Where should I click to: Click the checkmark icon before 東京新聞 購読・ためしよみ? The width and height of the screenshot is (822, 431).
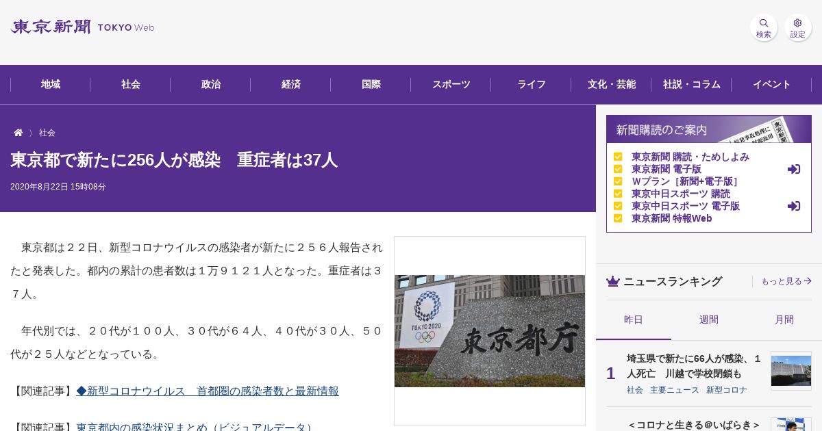[x=618, y=157]
